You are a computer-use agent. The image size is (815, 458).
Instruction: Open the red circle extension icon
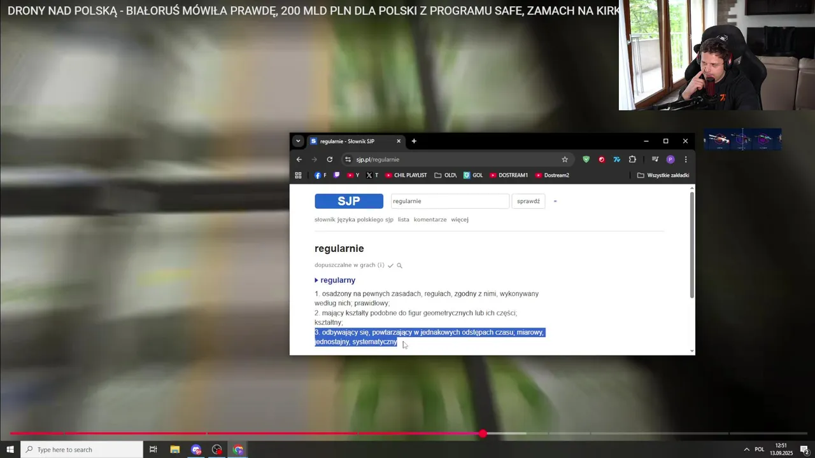point(602,160)
